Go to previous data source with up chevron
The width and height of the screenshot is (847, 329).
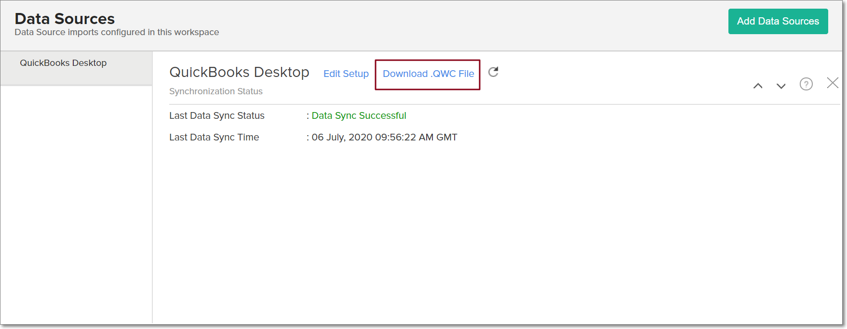[x=758, y=86]
